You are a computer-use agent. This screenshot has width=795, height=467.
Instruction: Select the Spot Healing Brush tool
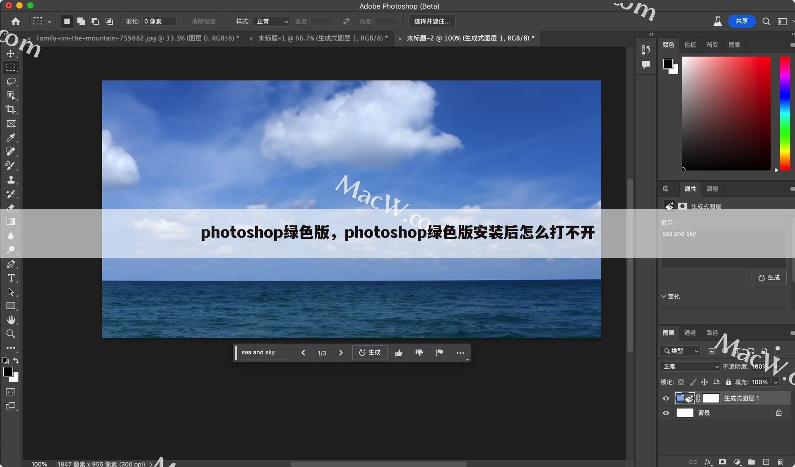tap(11, 152)
